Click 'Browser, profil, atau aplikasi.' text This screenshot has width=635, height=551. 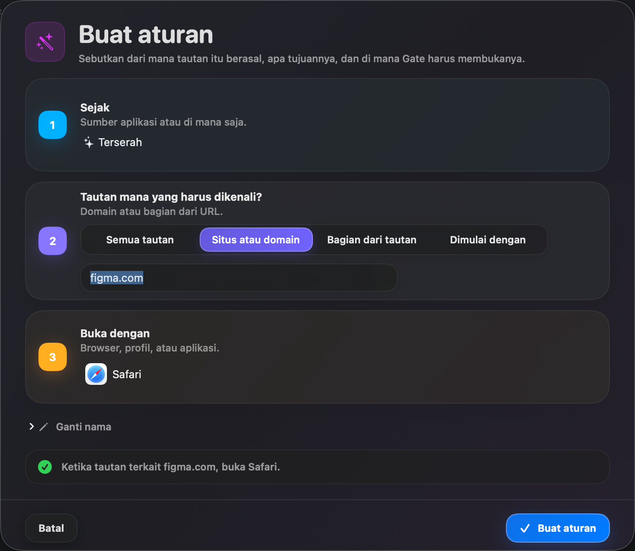coord(150,348)
